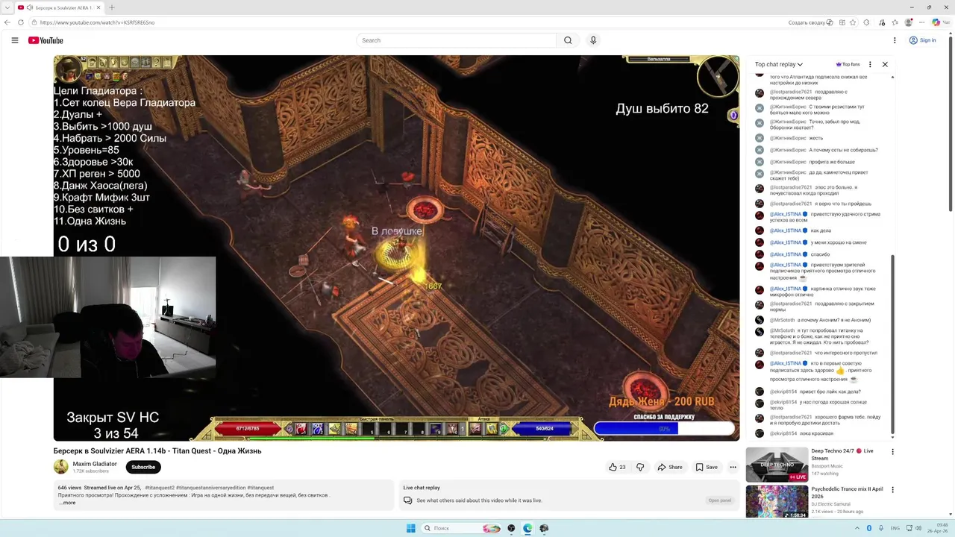The height and width of the screenshot is (537, 955).
Task: Open YouTube settings three-dot menu
Action: (x=895, y=40)
